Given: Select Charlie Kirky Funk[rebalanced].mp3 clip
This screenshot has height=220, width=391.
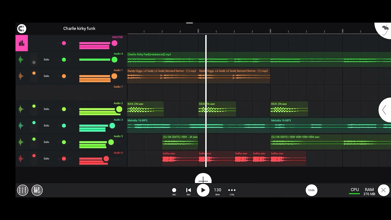Looking at the screenshot, I should (259, 60).
